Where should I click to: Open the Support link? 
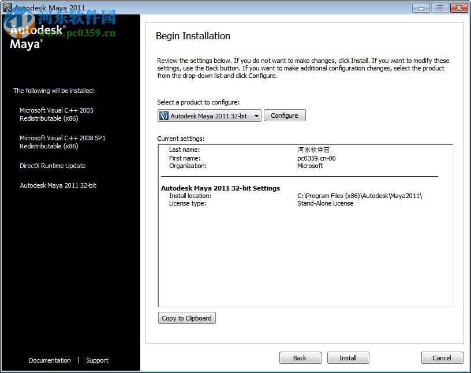97,360
